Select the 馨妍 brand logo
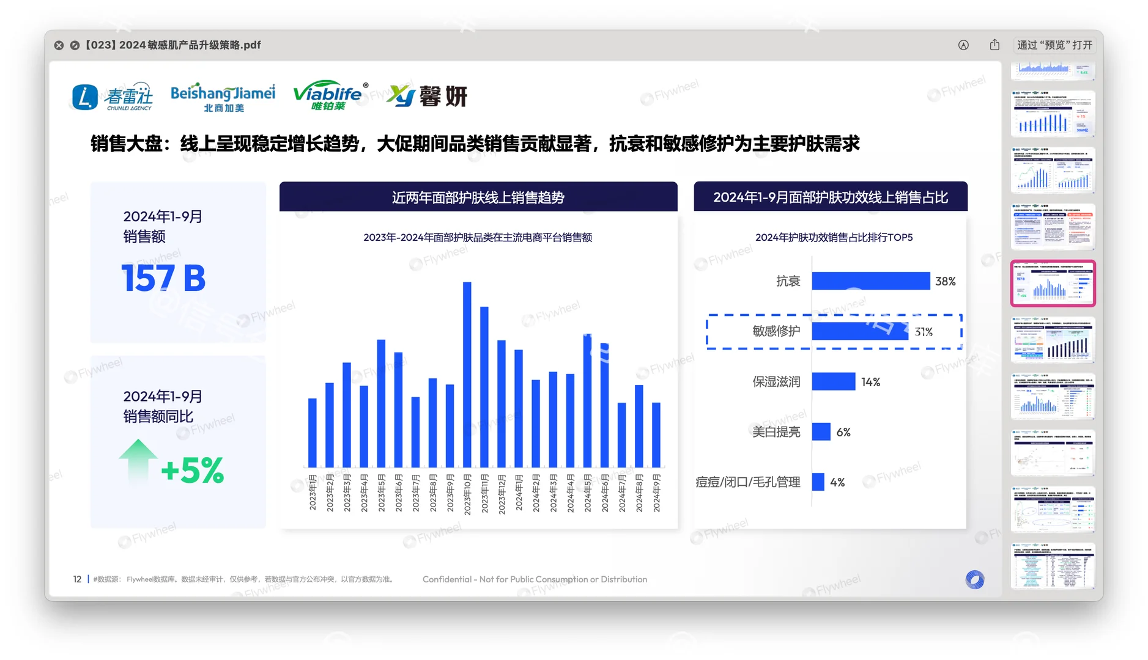Viewport: 1148px width, 660px height. click(x=427, y=96)
